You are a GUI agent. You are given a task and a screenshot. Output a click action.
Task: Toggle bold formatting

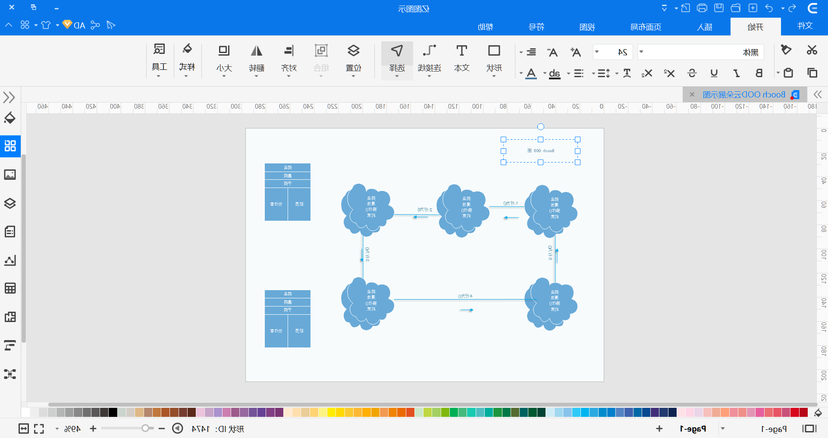tap(759, 73)
